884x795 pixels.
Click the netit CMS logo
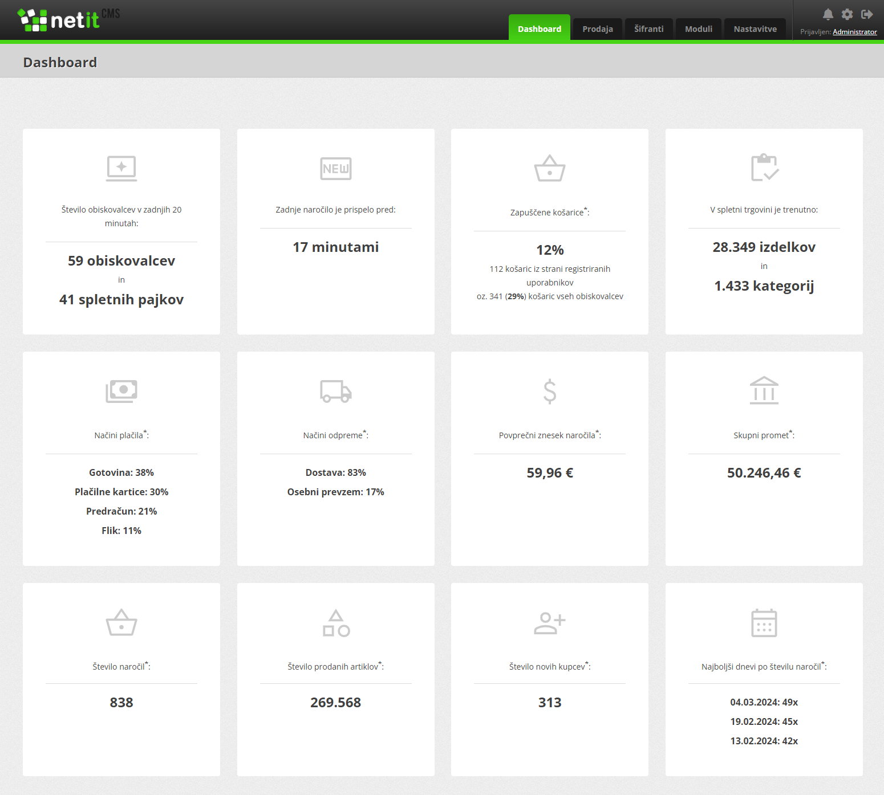click(68, 20)
